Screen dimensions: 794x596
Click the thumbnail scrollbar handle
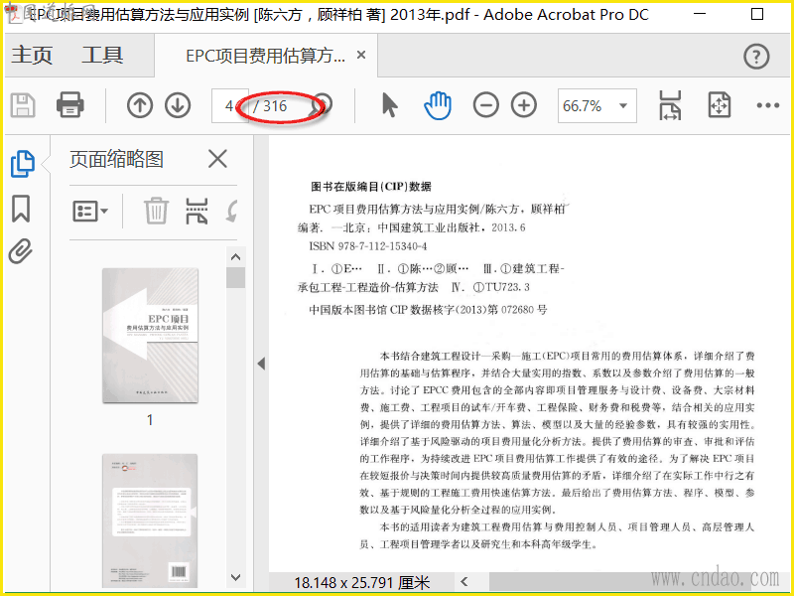236,277
